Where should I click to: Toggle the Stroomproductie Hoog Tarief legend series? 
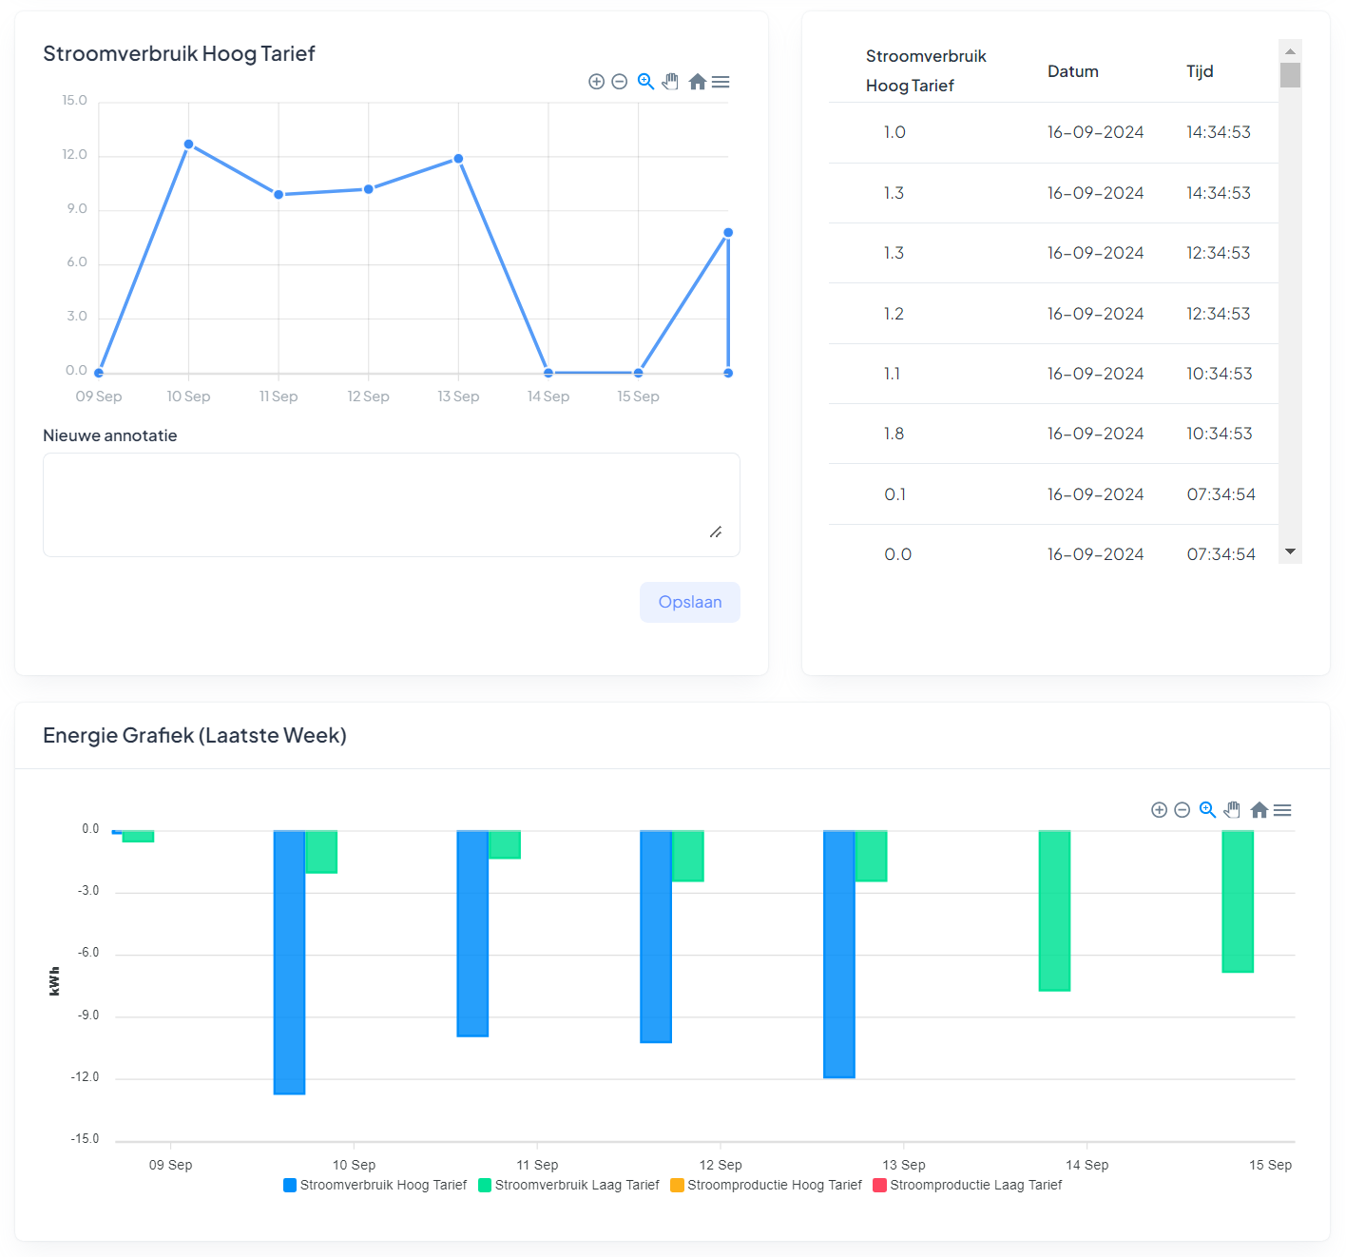pos(766,1185)
